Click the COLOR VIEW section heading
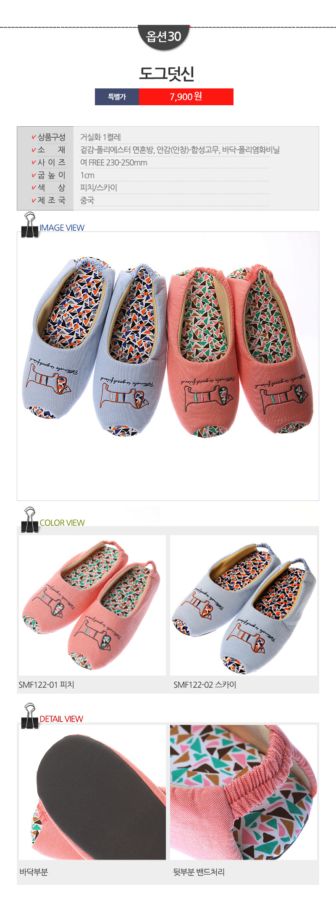This screenshot has height=905, width=336. pos(62,523)
